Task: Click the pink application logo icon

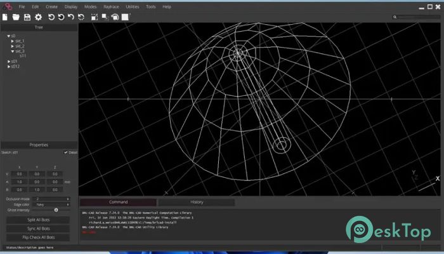Action: tap(8, 6)
